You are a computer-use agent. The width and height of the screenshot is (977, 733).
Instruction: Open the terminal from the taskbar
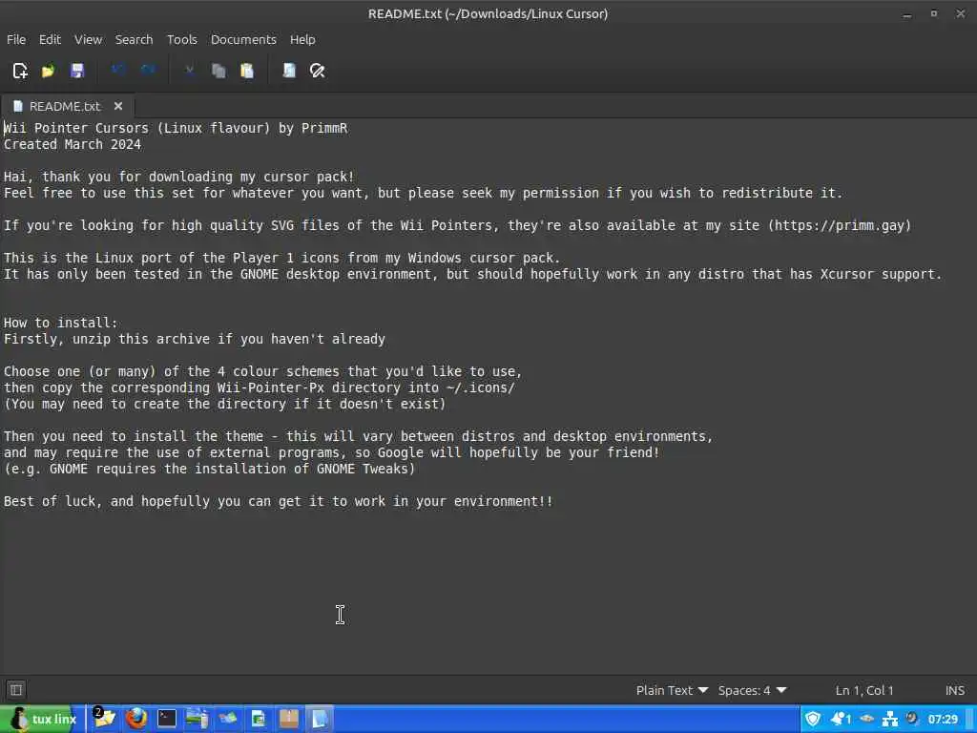click(x=166, y=719)
